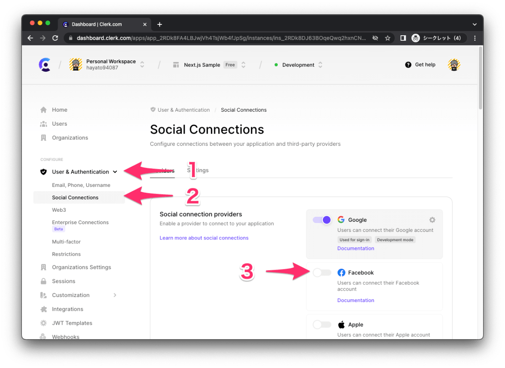Click the Get help button
505x368 pixels.
[x=420, y=65]
